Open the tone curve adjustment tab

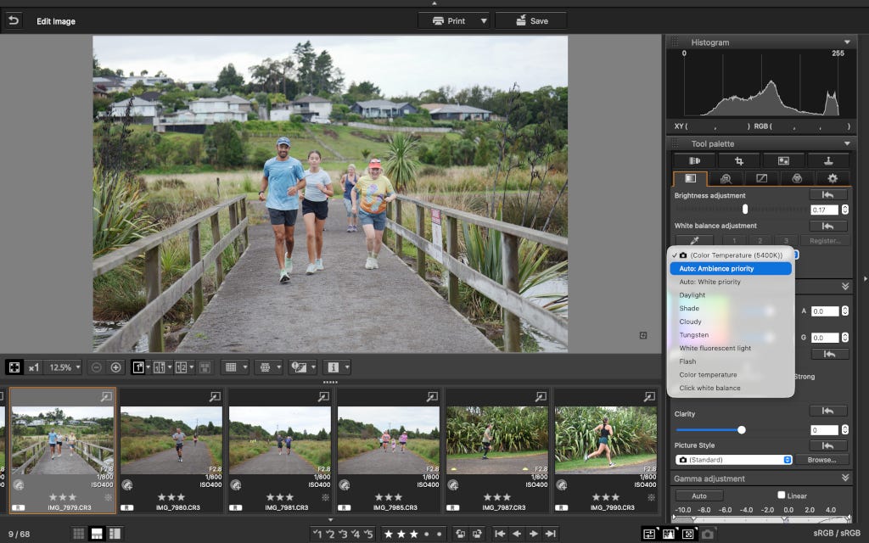761,178
